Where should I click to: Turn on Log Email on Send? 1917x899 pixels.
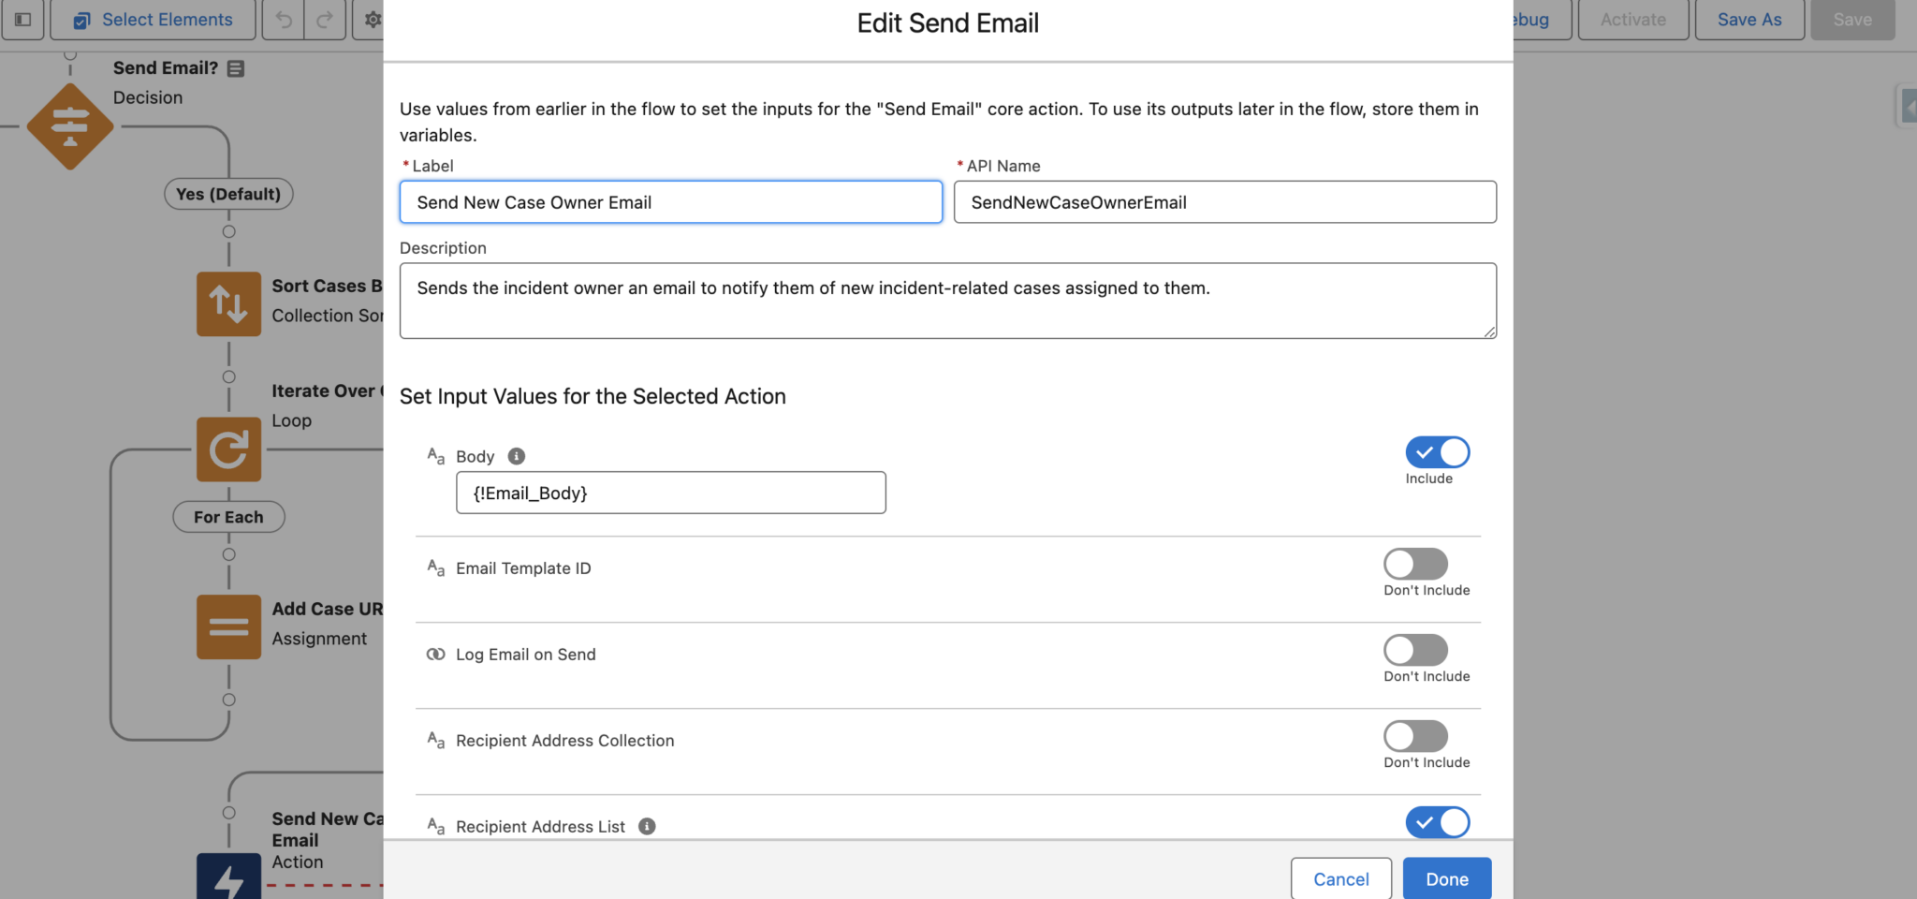point(1415,649)
